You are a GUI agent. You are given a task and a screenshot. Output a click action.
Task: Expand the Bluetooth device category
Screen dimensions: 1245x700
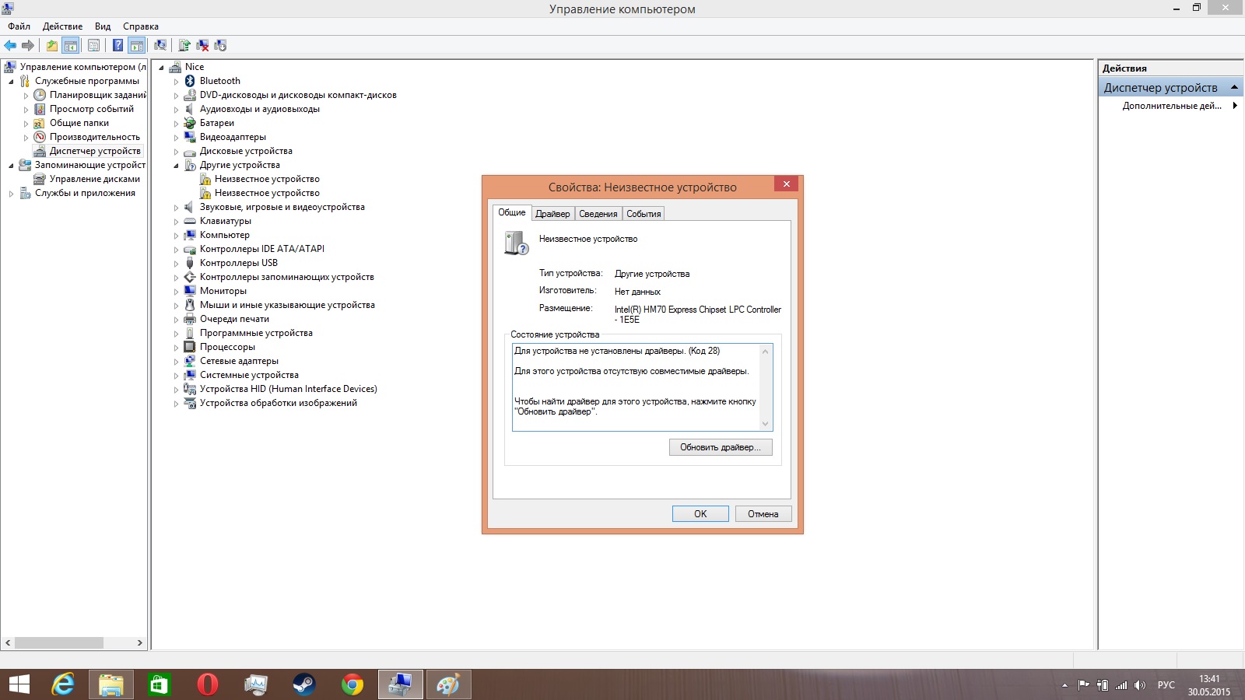tap(176, 82)
